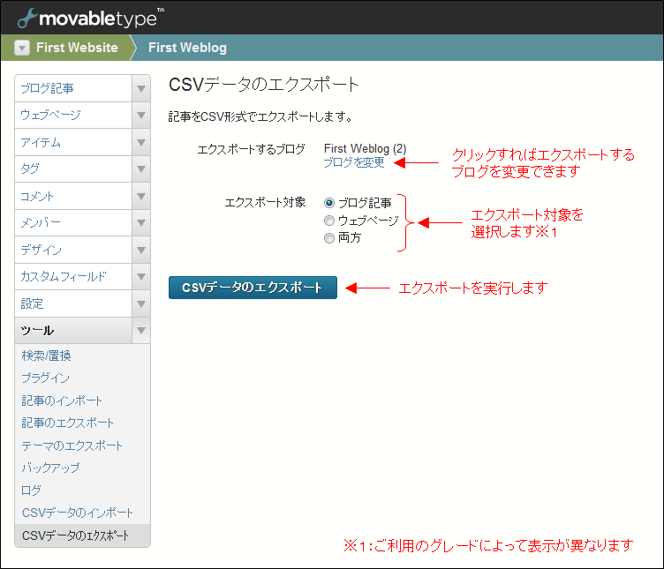This screenshot has height=569, width=664.
Task: Open 検索/置換 under tools
Action: [46, 356]
